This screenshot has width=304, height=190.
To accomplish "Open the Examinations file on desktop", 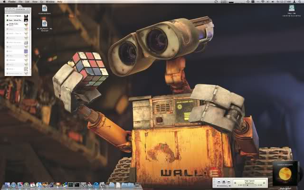I will (45, 9).
